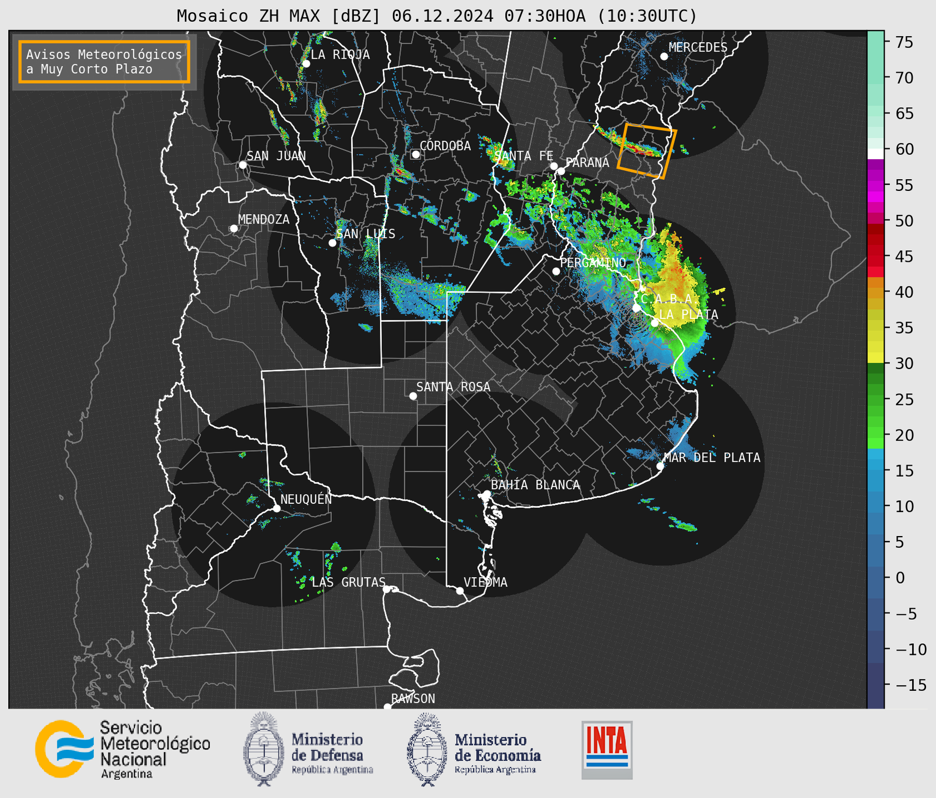936x798 pixels.
Task: Click the MAR DEL PLATA map label
Action: (x=712, y=458)
